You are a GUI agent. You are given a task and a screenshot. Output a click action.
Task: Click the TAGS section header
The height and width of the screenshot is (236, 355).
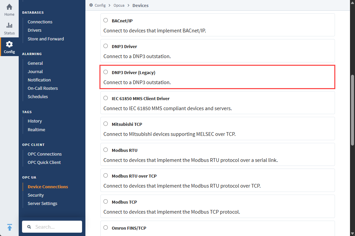[x=27, y=112]
